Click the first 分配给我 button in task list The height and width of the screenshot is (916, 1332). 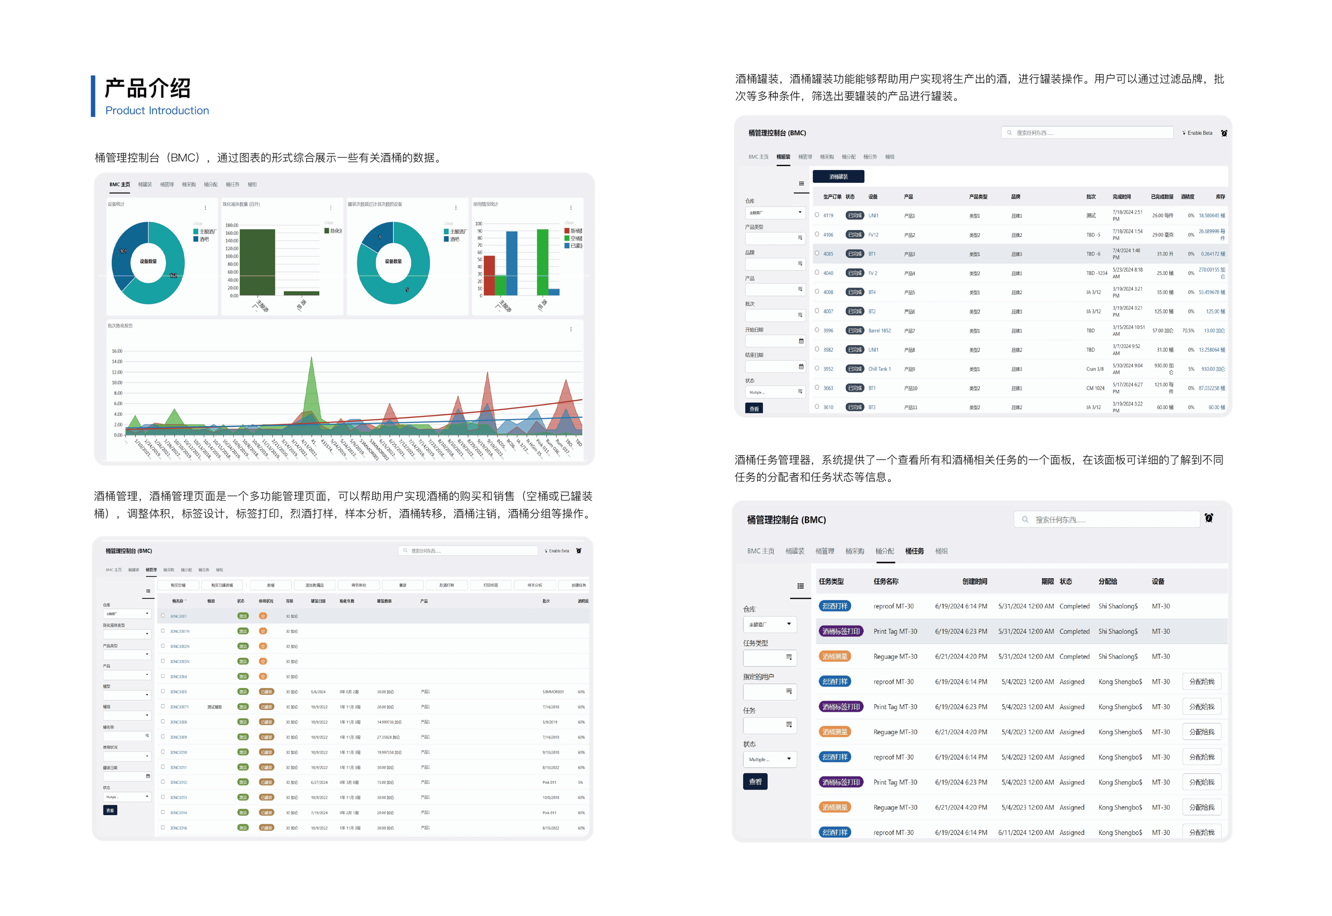(x=1202, y=682)
